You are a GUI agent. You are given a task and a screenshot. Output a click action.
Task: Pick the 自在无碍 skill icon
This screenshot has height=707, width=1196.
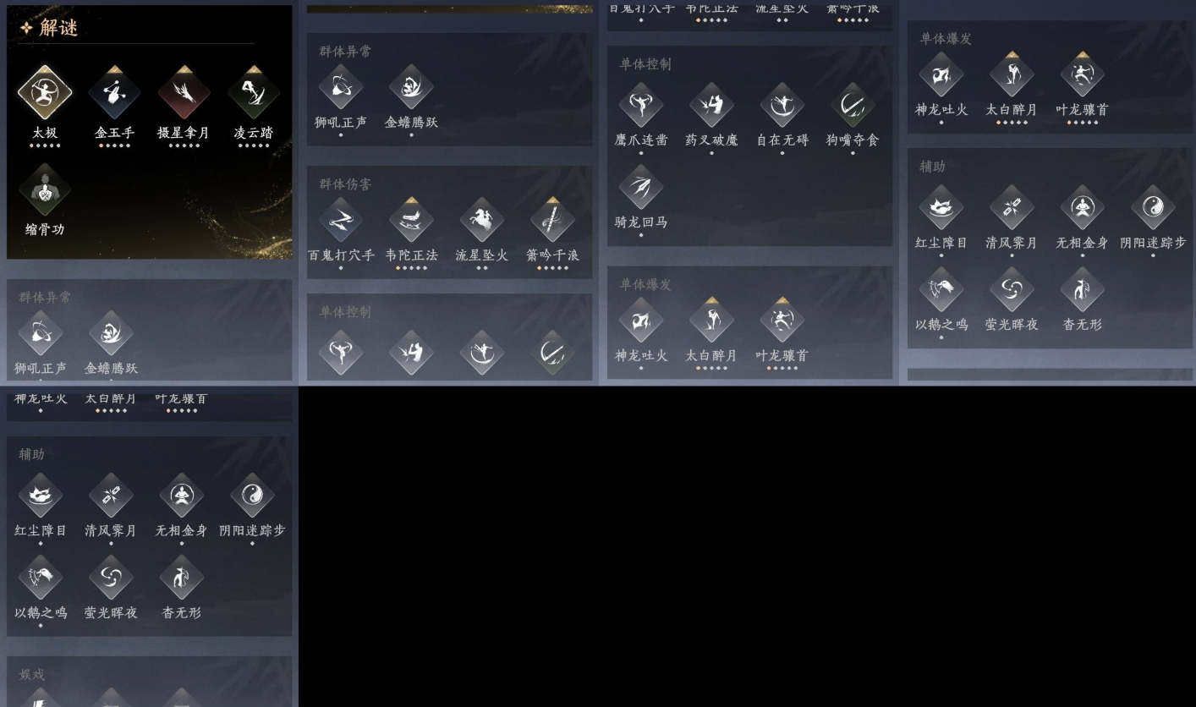point(782,105)
